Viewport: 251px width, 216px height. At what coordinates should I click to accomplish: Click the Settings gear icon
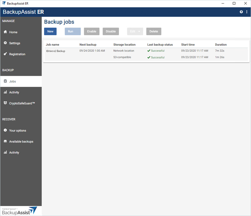point(5,43)
